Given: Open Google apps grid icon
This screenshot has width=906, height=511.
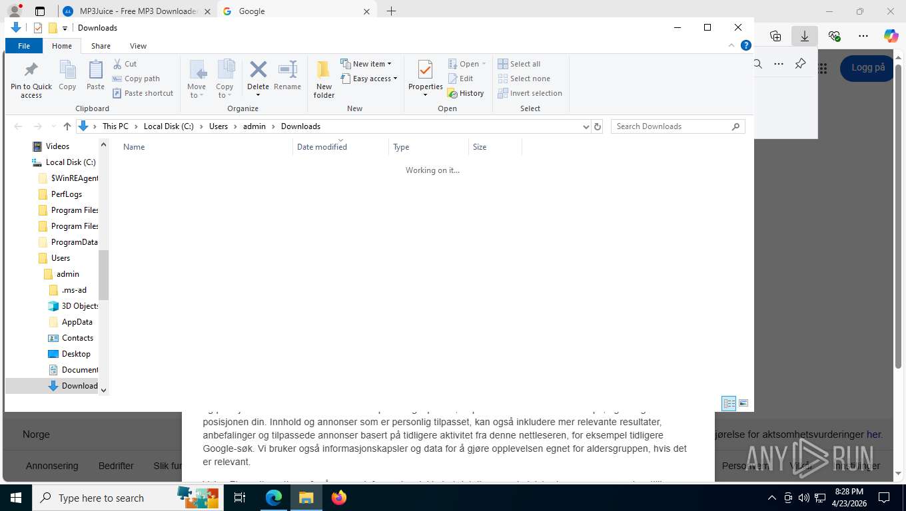Looking at the screenshot, I should 823,68.
